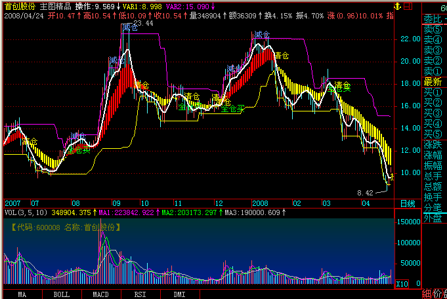This screenshot has width=447, height=299.
Task: Click the 买① order row
Action: click(x=433, y=92)
